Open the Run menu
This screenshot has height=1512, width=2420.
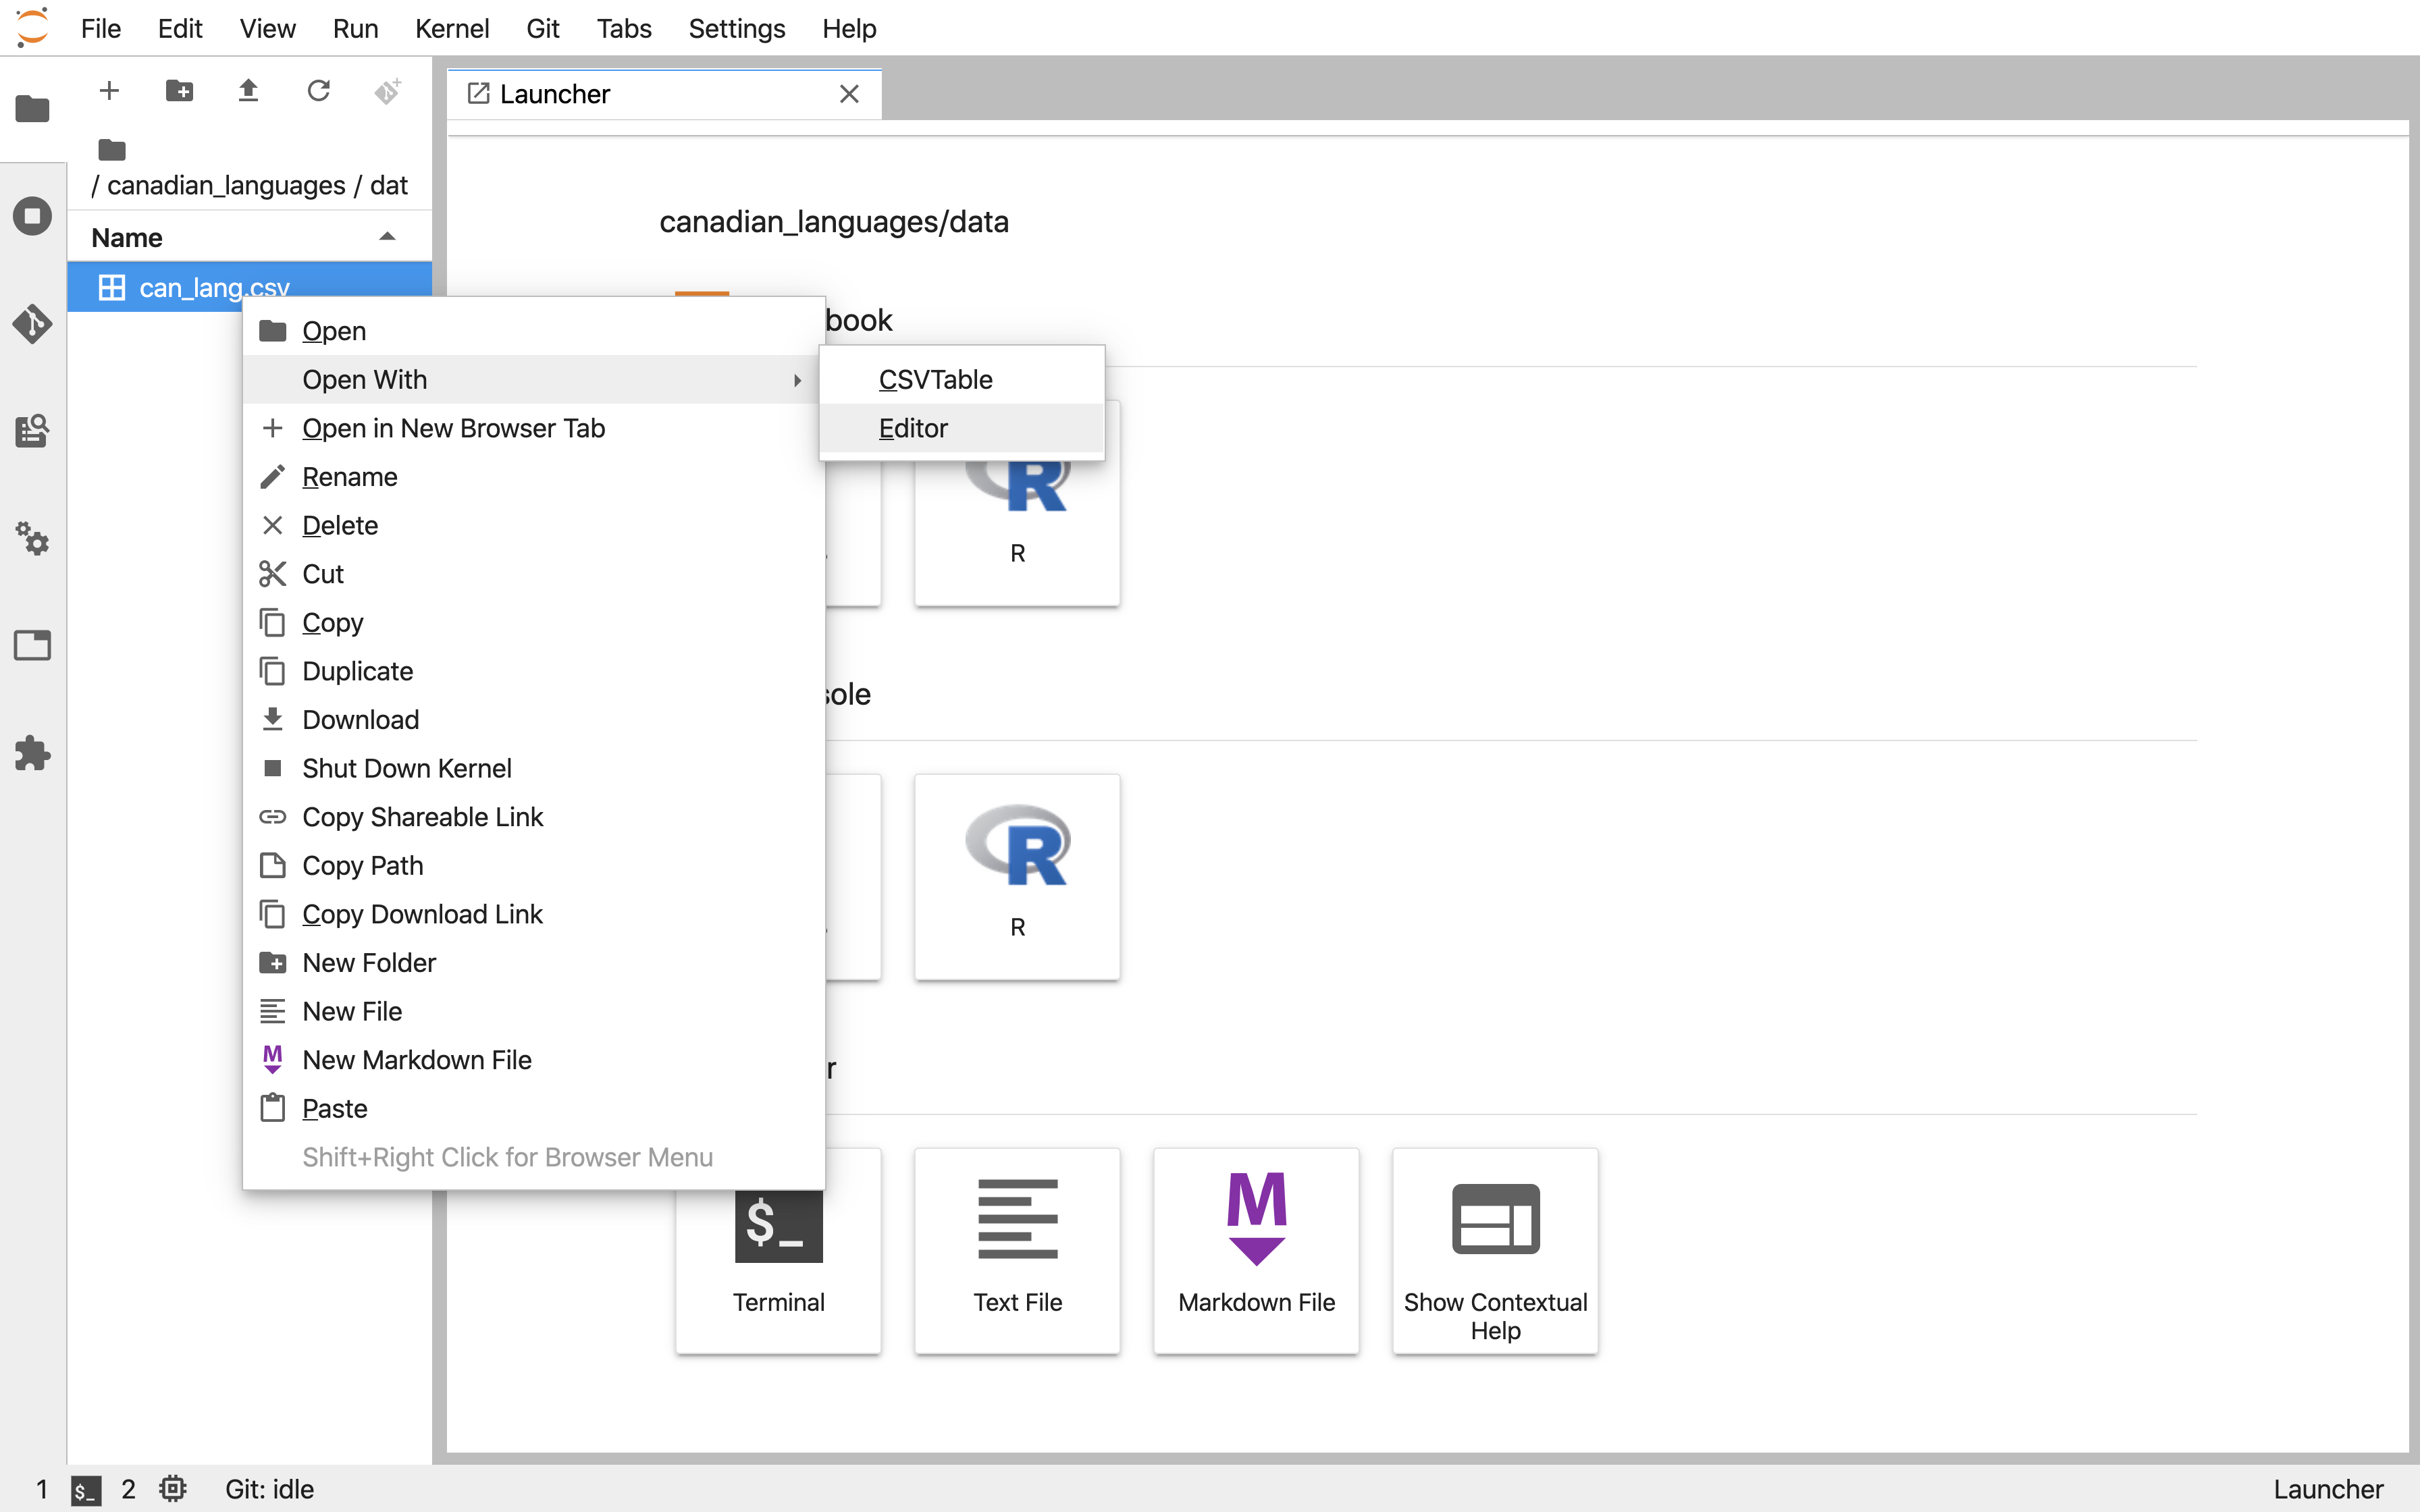tap(355, 28)
